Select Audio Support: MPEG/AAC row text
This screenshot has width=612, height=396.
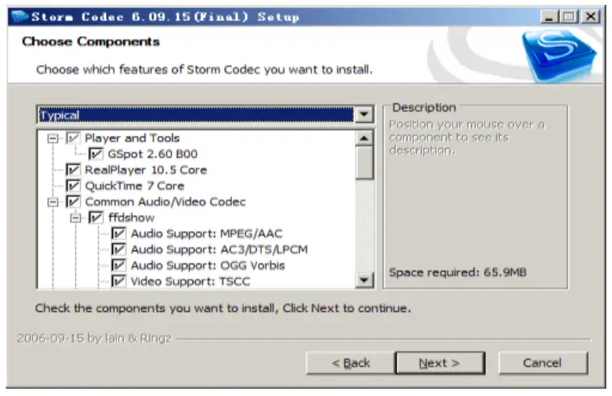tap(206, 234)
